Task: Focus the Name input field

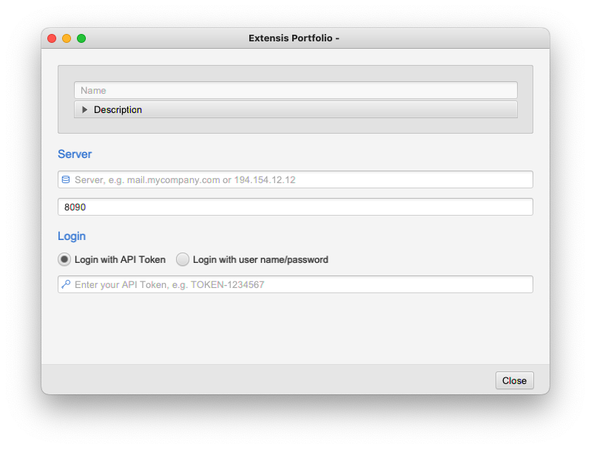Action: (x=296, y=90)
